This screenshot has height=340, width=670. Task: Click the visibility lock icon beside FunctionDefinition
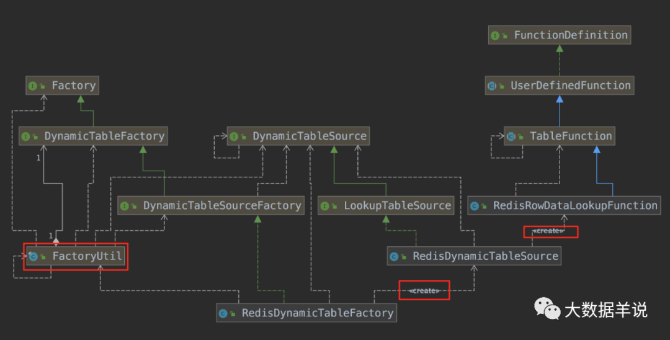click(504, 36)
